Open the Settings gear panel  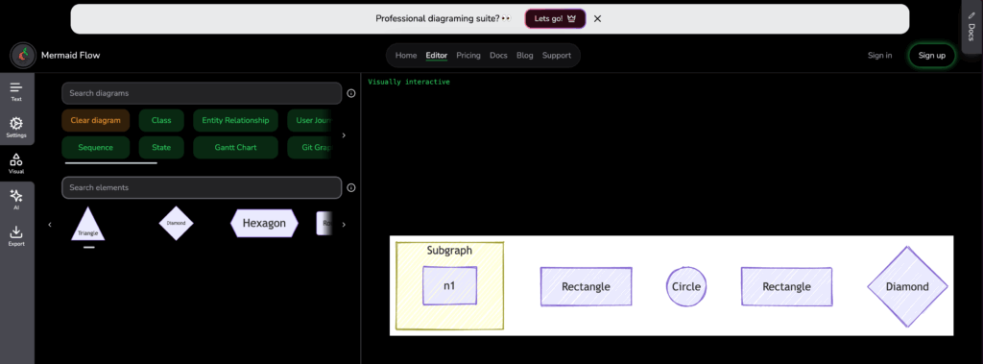[16, 128]
